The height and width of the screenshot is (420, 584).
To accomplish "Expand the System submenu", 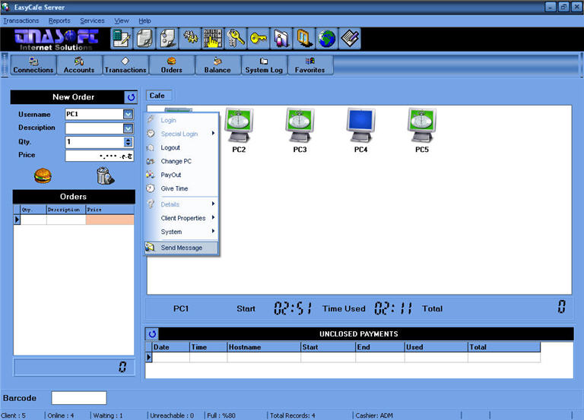I will [x=181, y=232].
